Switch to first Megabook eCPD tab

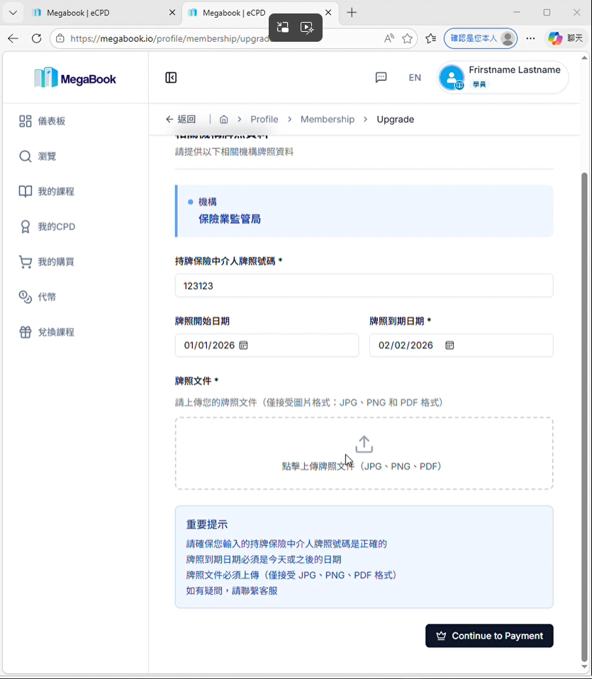click(x=102, y=13)
